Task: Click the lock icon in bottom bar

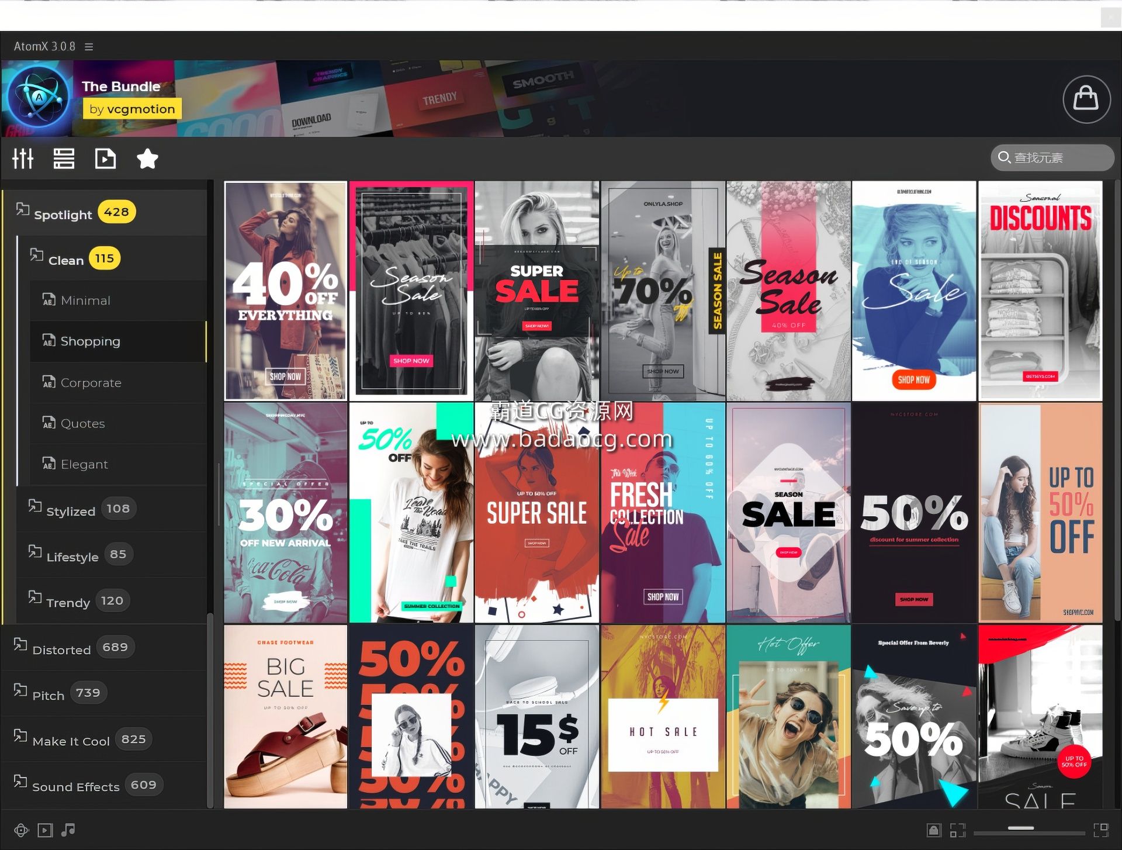Action: pos(934,830)
